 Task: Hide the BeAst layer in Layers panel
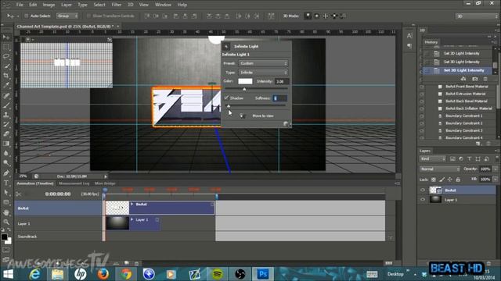tap(423, 190)
